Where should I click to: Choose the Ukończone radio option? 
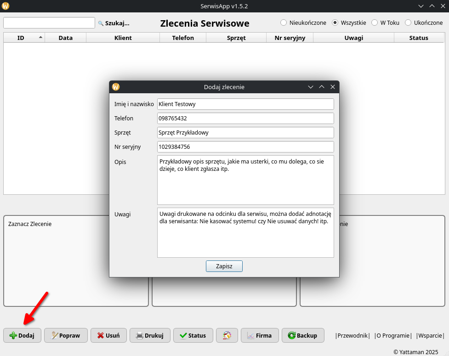[x=408, y=23]
